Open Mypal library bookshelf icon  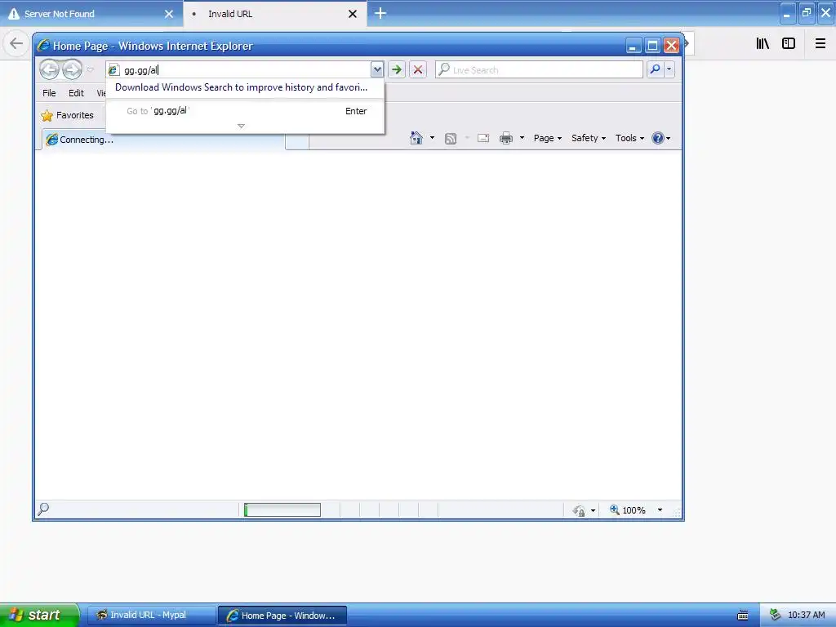pyautogui.click(x=763, y=44)
